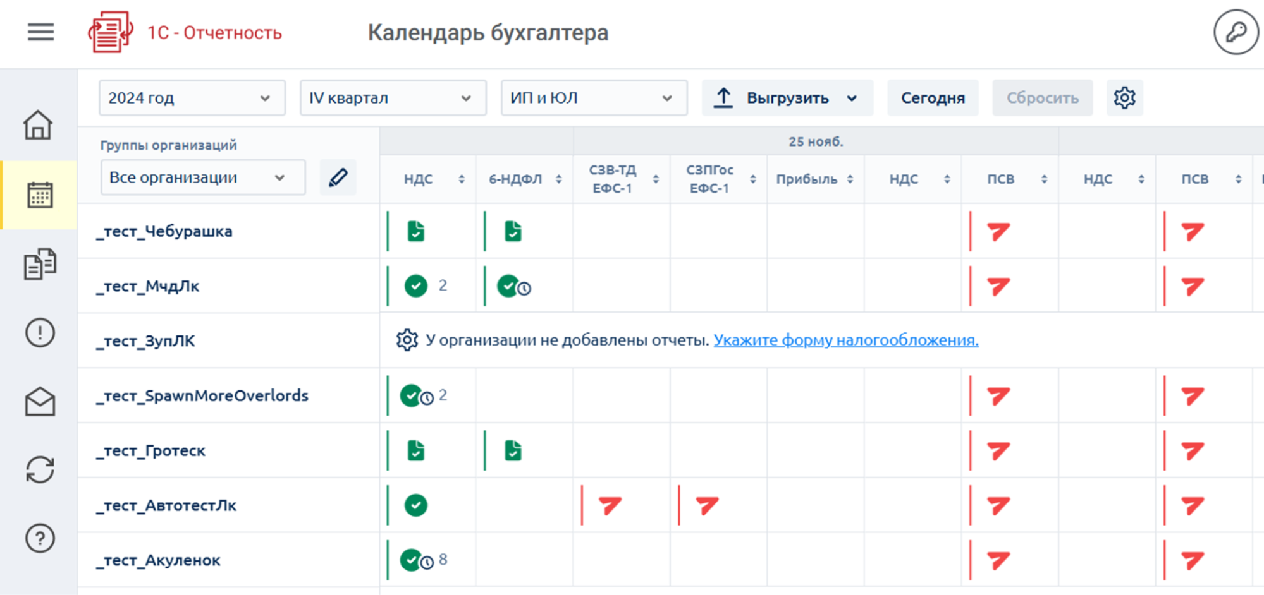Sort by the 6-НДФЛ column
Screen dimensions: 1264x595
coord(559,179)
